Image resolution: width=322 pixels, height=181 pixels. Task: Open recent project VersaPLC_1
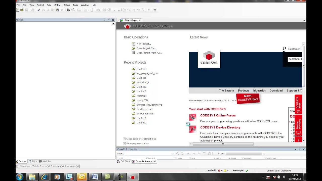click(143, 82)
